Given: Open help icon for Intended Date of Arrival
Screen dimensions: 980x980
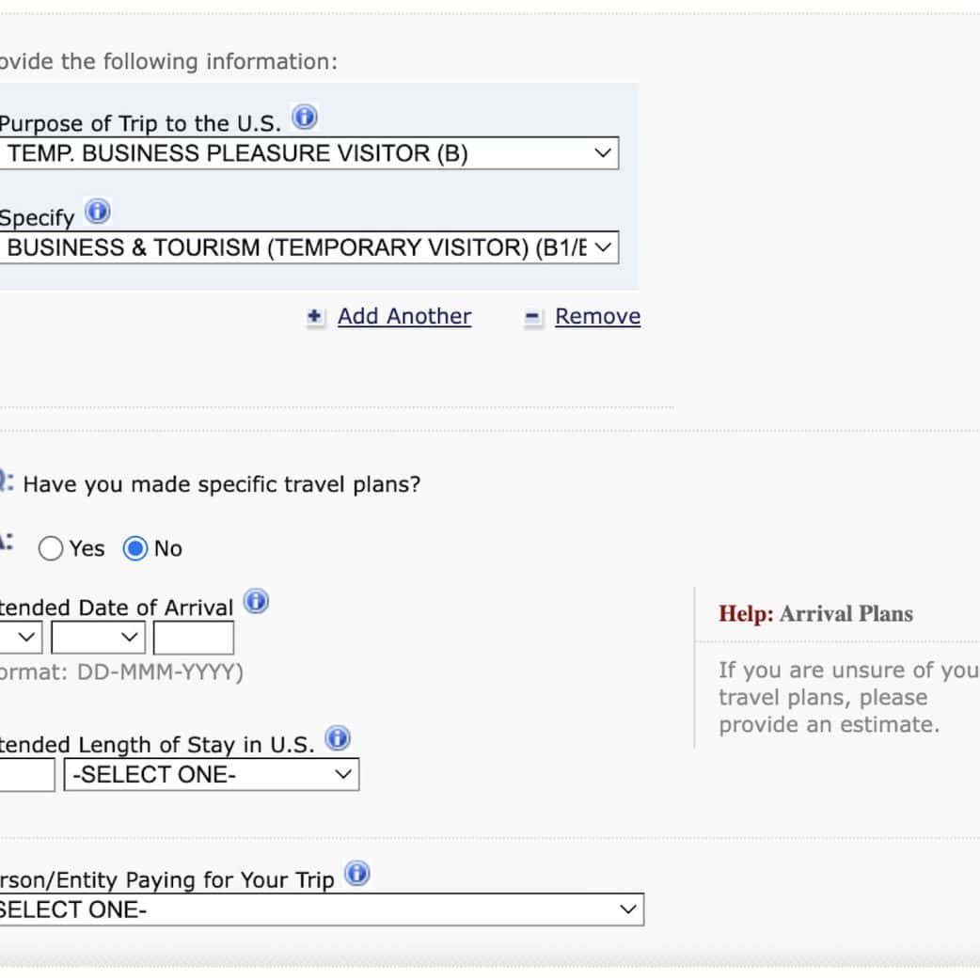Looking at the screenshot, I should (256, 602).
